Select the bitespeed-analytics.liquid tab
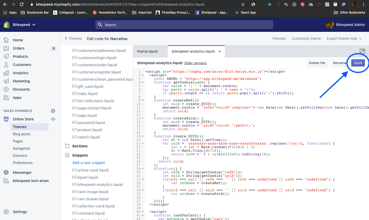 196,51
